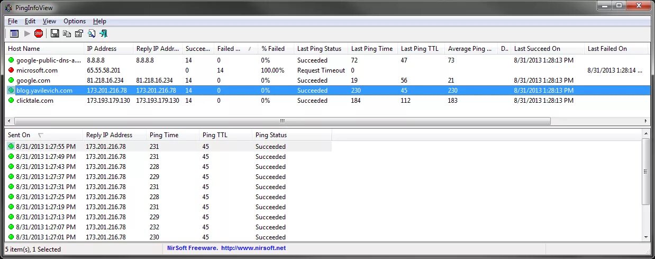Click the 100.00% failed cell

coord(273,70)
